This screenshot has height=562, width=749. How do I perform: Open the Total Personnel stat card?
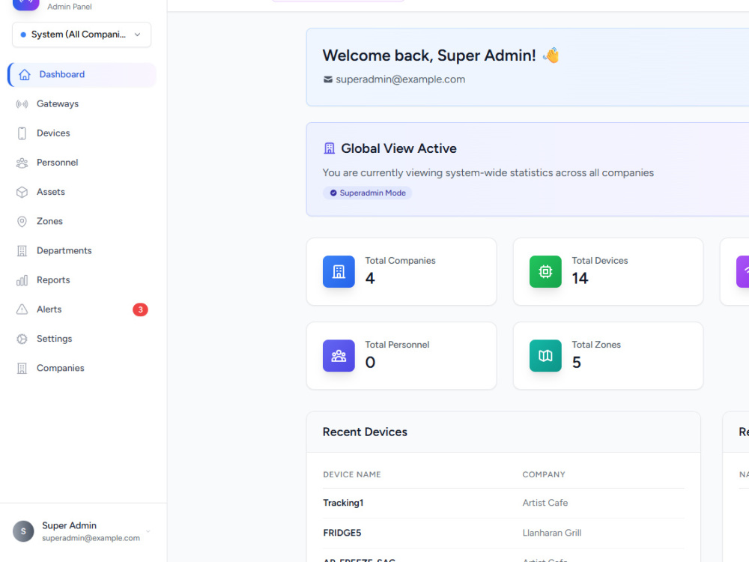pyautogui.click(x=401, y=355)
